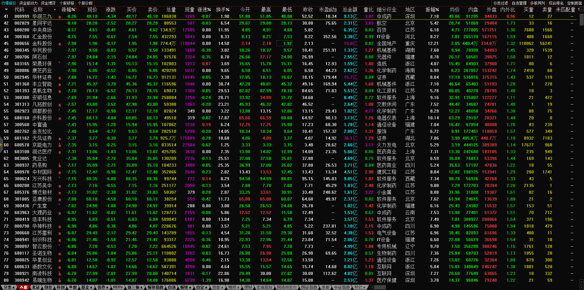Click the dot marker in the name header
The image size is (584, 290).
click(x=55, y=10)
